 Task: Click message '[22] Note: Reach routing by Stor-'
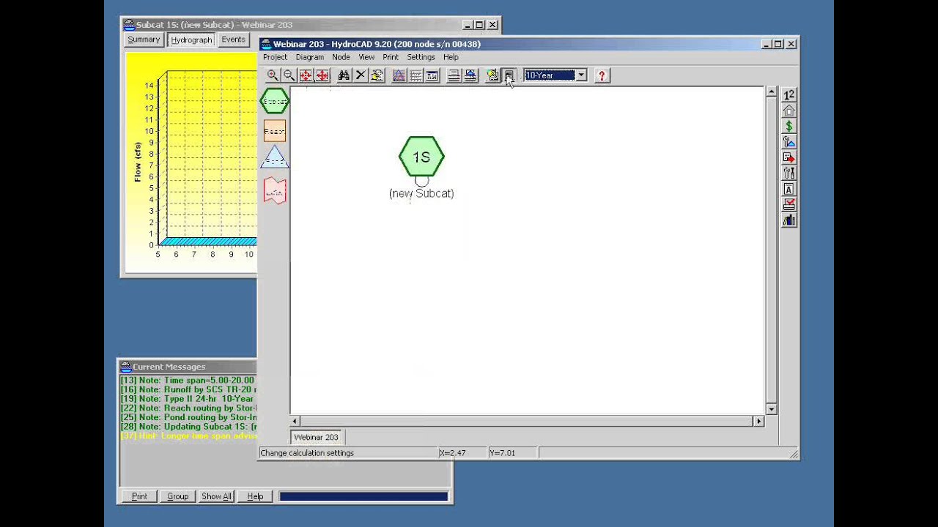coord(188,408)
